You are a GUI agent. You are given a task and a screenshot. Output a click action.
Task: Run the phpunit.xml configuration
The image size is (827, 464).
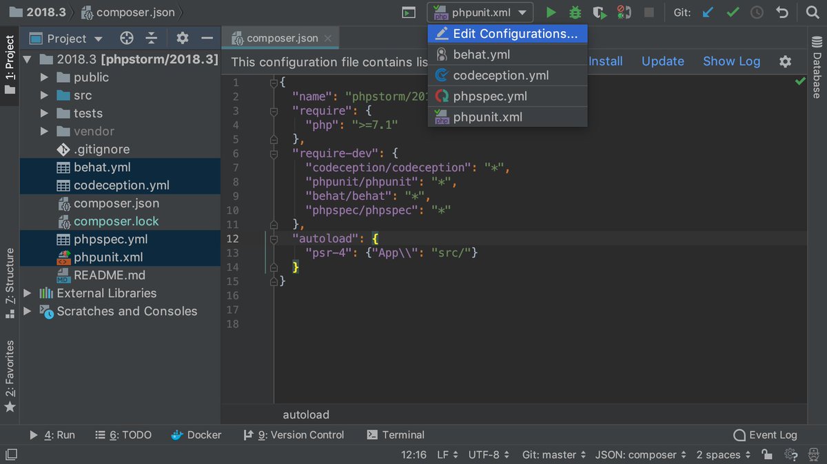click(551, 12)
